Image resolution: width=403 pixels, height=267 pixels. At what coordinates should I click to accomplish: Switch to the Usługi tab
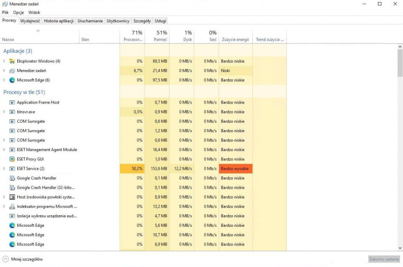pos(160,21)
